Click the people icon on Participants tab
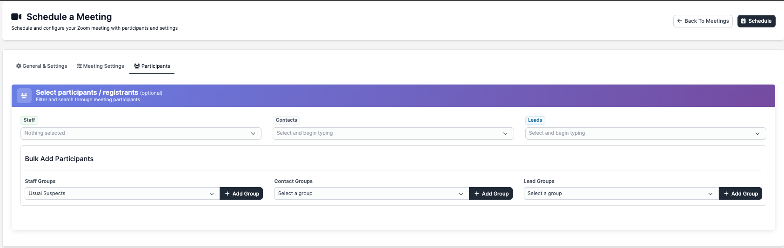 point(137,66)
